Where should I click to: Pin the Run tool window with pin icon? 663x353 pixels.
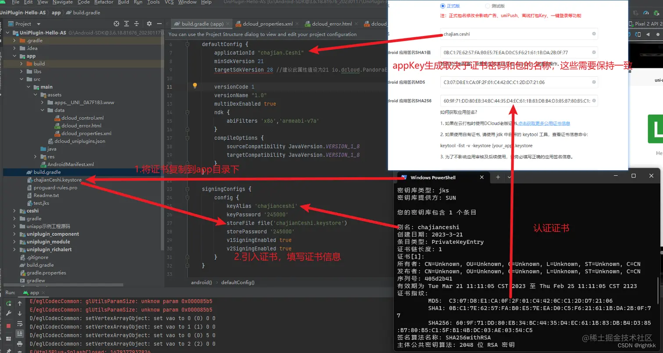tap(9, 350)
